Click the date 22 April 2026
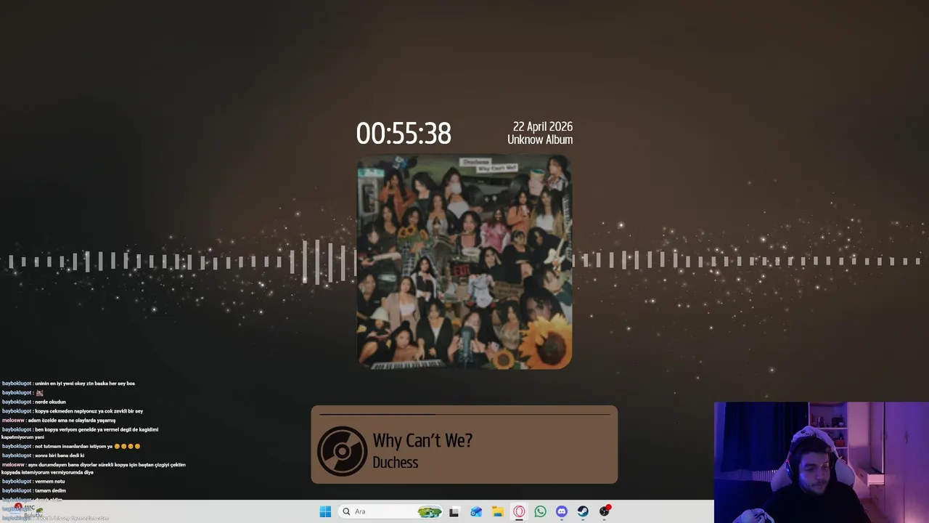929x523 pixels. coord(543,126)
